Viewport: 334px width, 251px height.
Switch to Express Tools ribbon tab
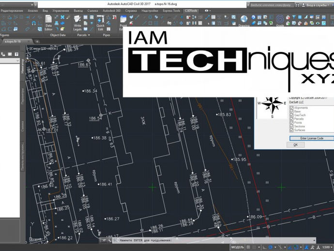tap(171, 11)
